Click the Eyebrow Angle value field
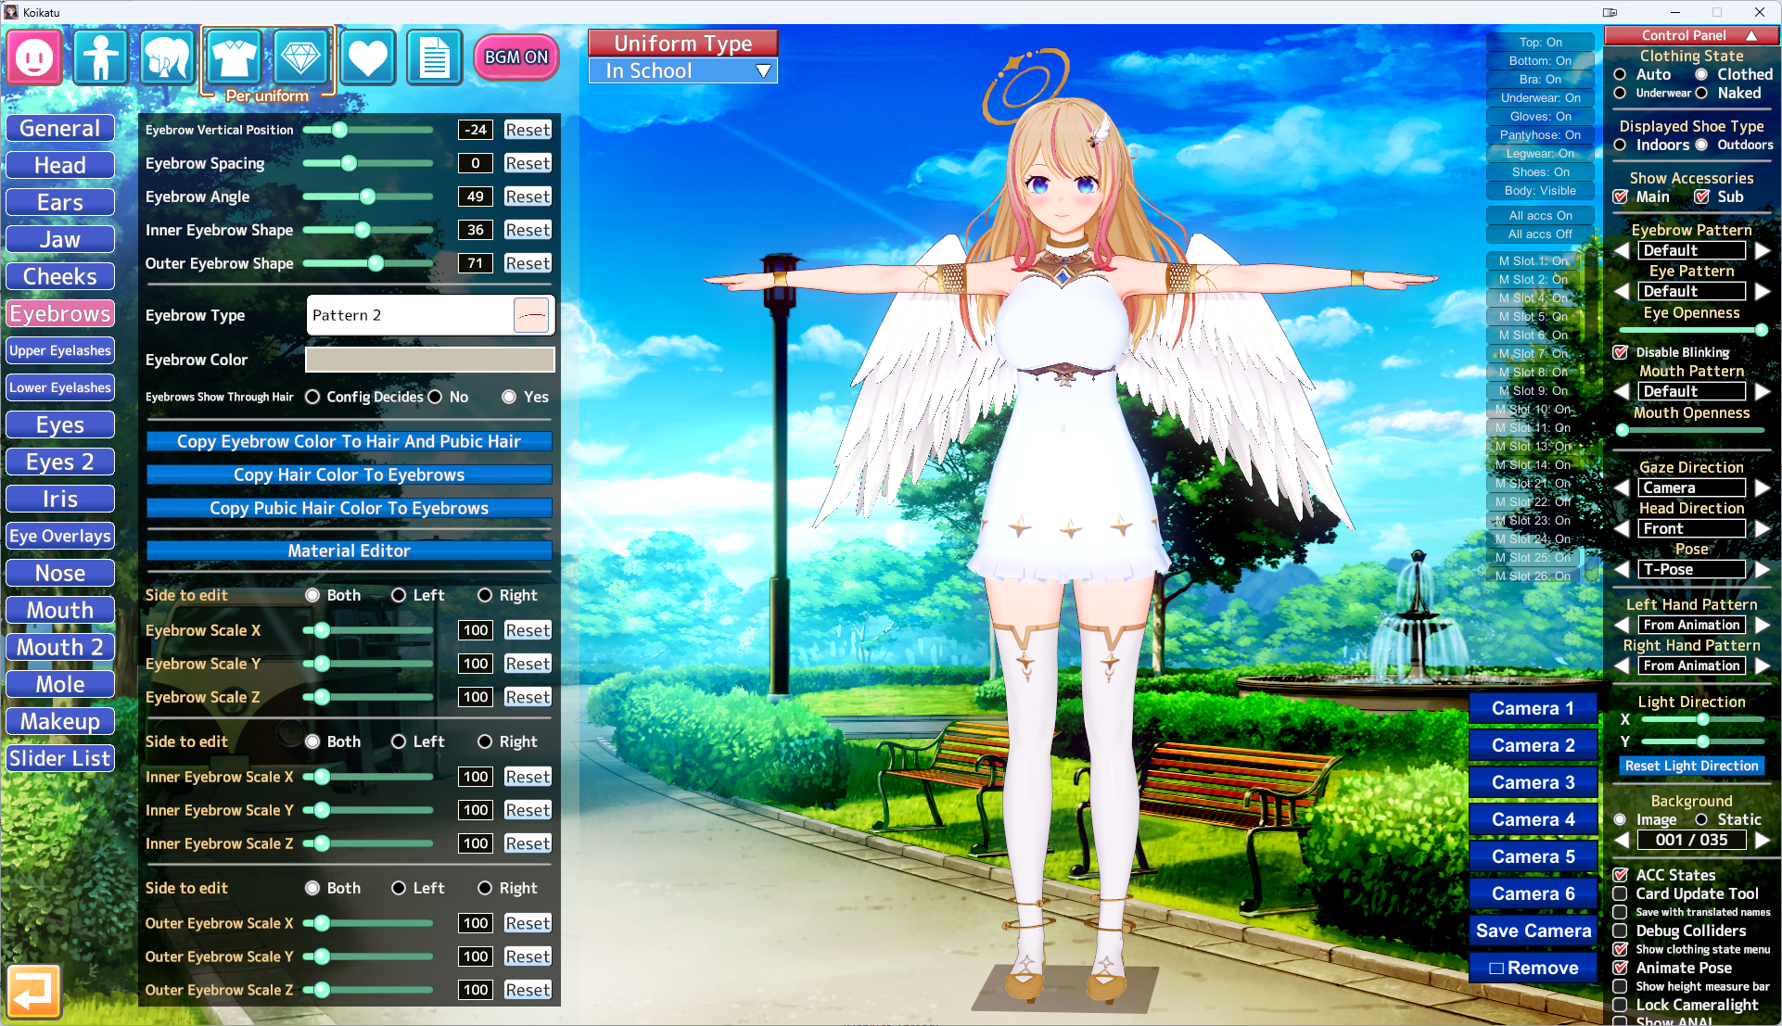This screenshot has height=1026, width=1782. tap(476, 196)
